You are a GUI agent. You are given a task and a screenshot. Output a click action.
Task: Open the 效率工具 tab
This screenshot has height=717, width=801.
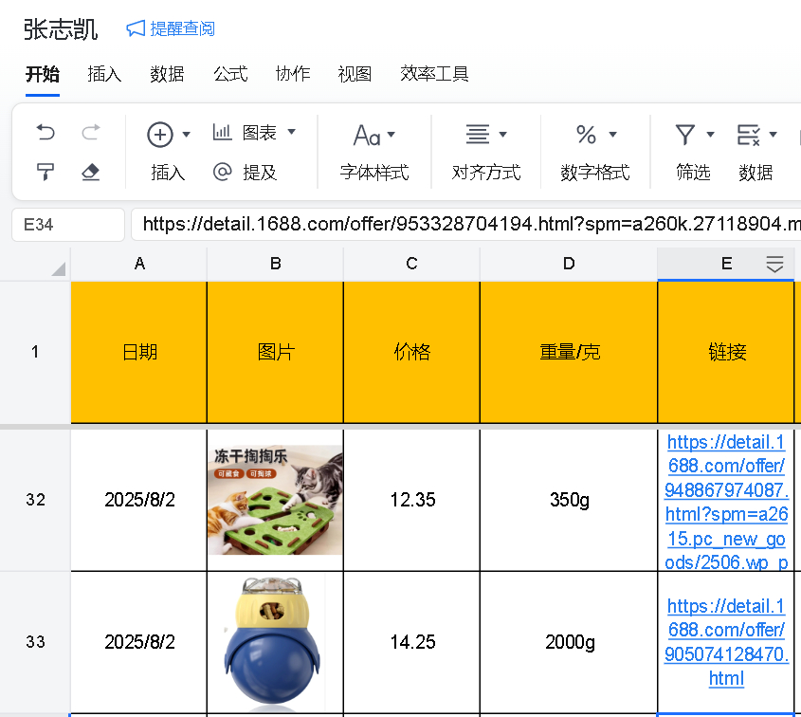click(x=434, y=74)
